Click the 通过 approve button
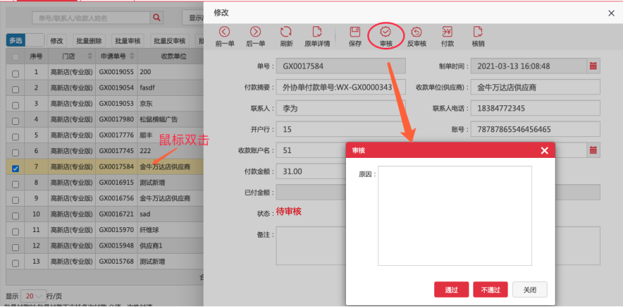This screenshot has width=623, height=307. (x=451, y=289)
